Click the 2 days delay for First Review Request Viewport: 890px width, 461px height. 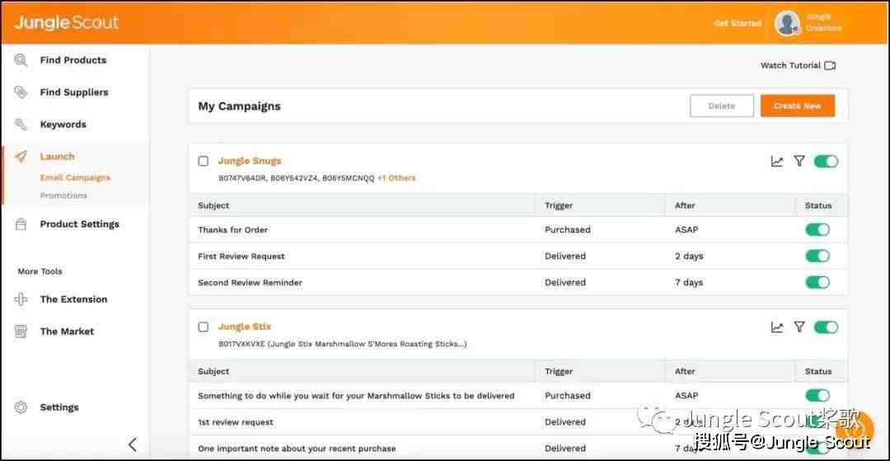pyautogui.click(x=689, y=256)
